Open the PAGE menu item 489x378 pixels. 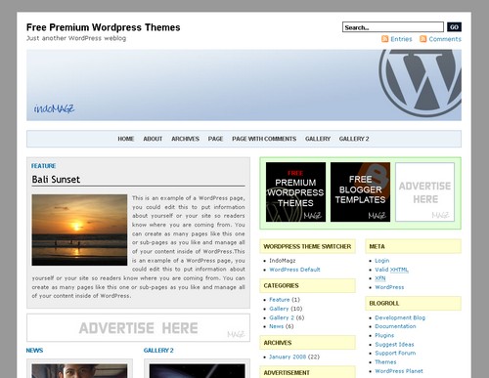tap(215, 139)
